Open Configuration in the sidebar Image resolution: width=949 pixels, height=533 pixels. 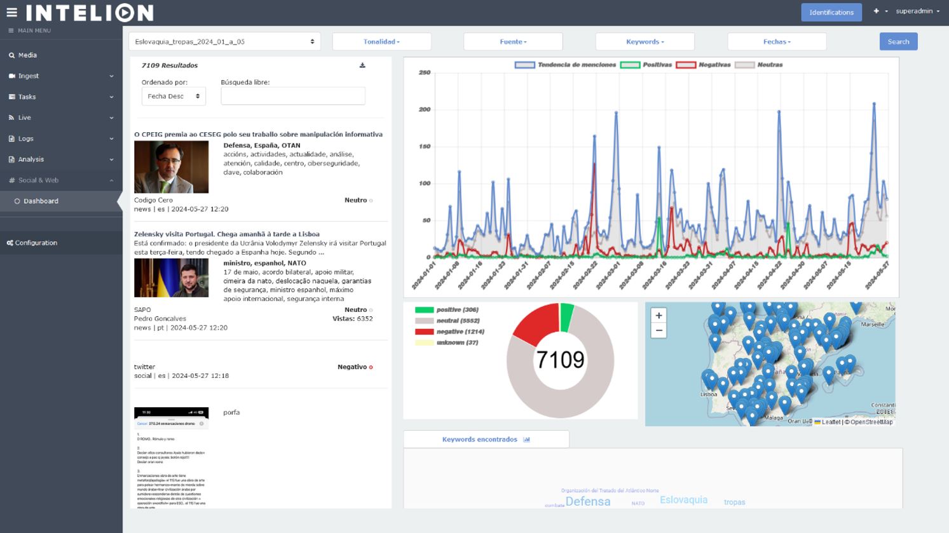click(x=36, y=243)
